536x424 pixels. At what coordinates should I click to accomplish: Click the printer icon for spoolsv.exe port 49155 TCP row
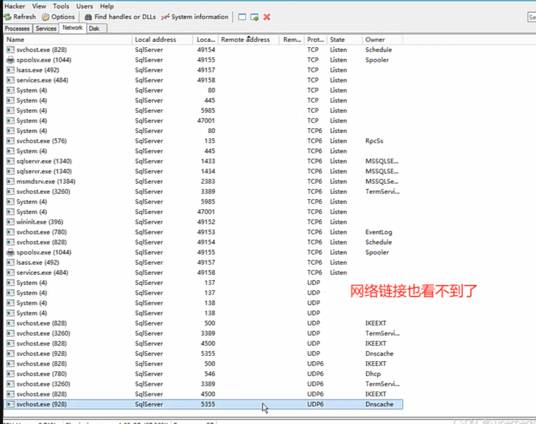(11, 60)
